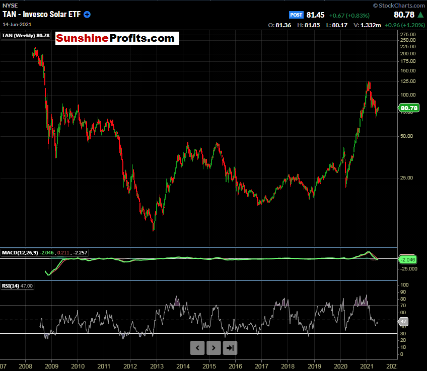Click the '2010' year label on time axis
This screenshot has width=427, height=371.
tap(78, 366)
